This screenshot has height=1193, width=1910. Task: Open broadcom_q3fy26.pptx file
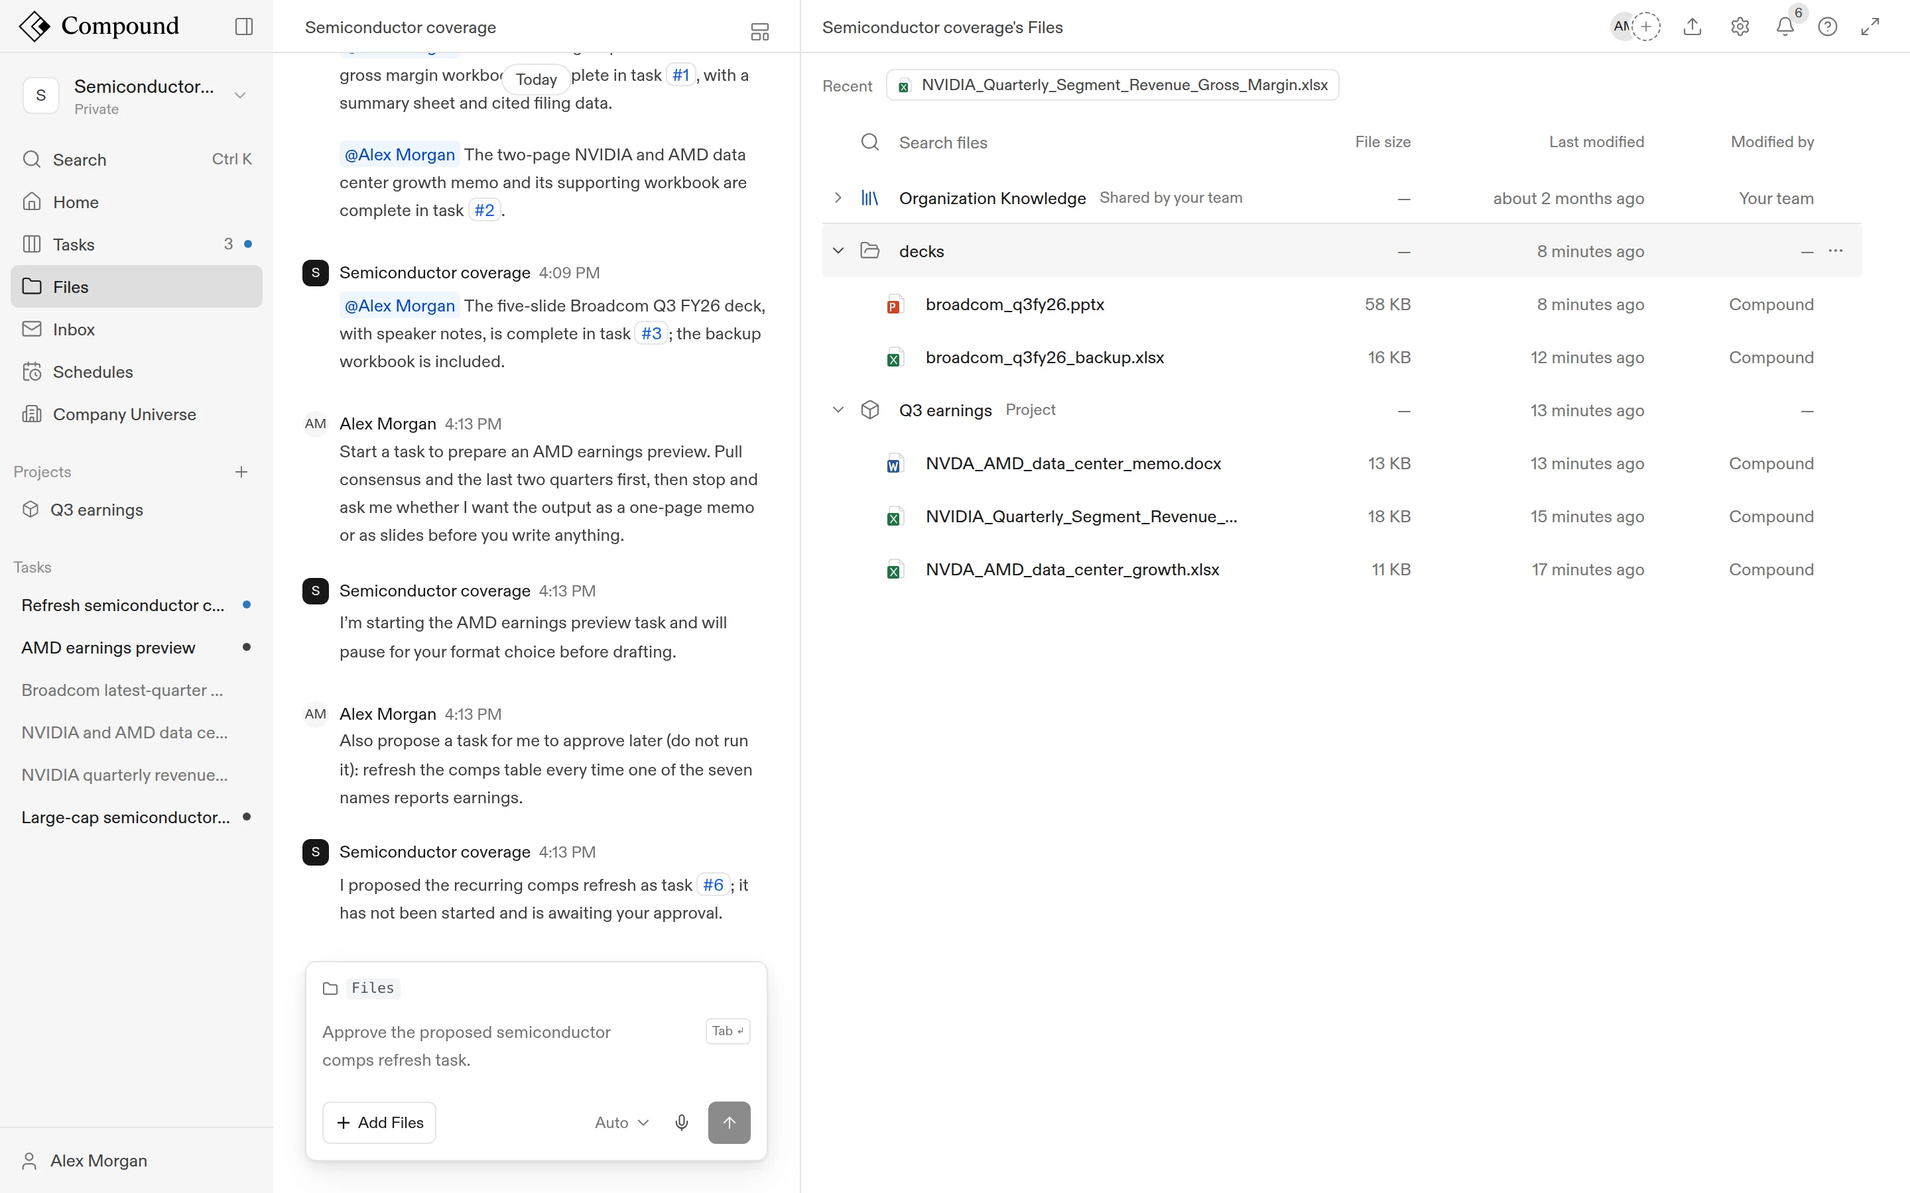1015,305
